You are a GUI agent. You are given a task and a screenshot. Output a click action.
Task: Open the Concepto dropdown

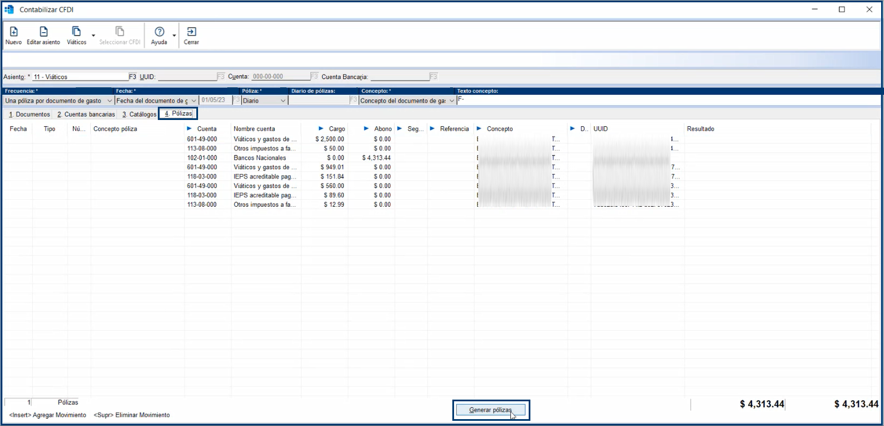click(452, 100)
